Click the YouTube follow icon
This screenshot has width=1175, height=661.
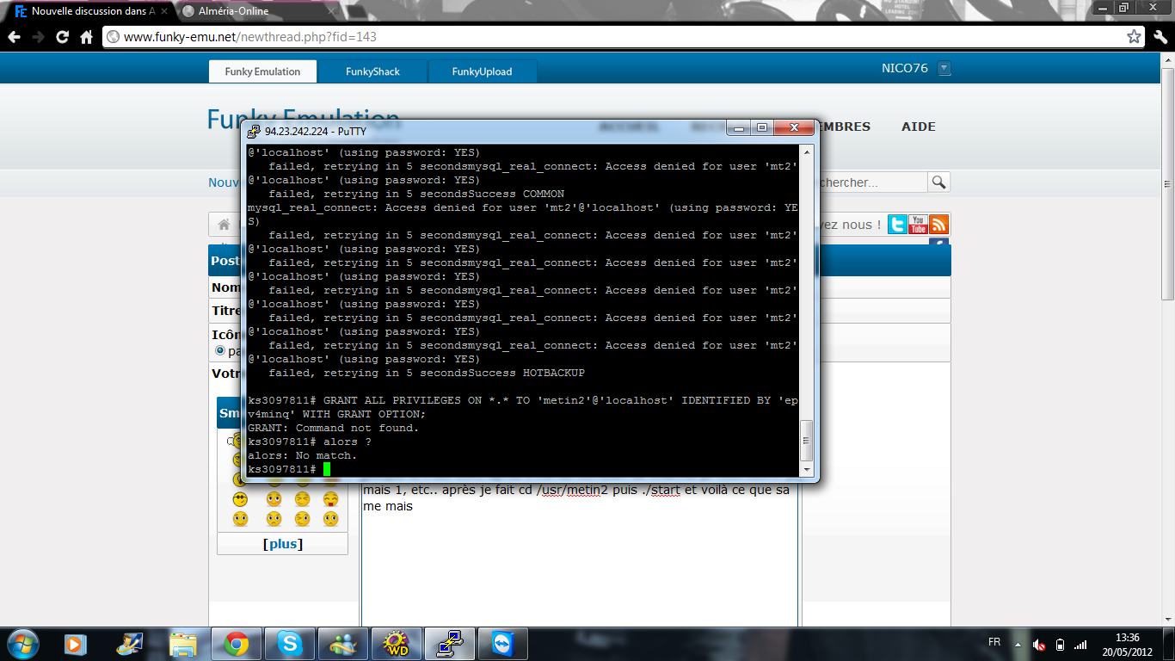click(918, 225)
